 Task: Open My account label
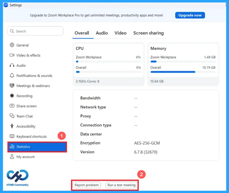[x=25, y=157]
